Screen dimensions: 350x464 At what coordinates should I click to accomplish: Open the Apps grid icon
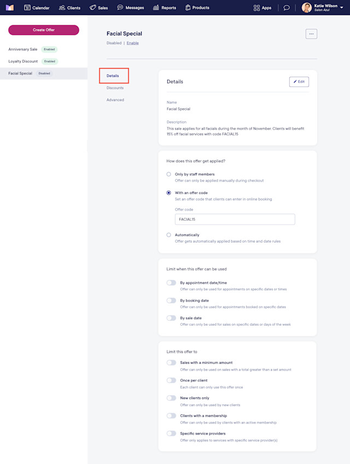[x=256, y=8]
